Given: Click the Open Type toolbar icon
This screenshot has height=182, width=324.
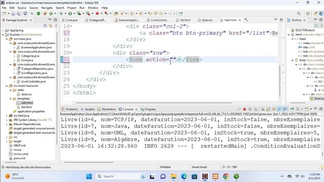Looking at the screenshot, I should 116,14.
